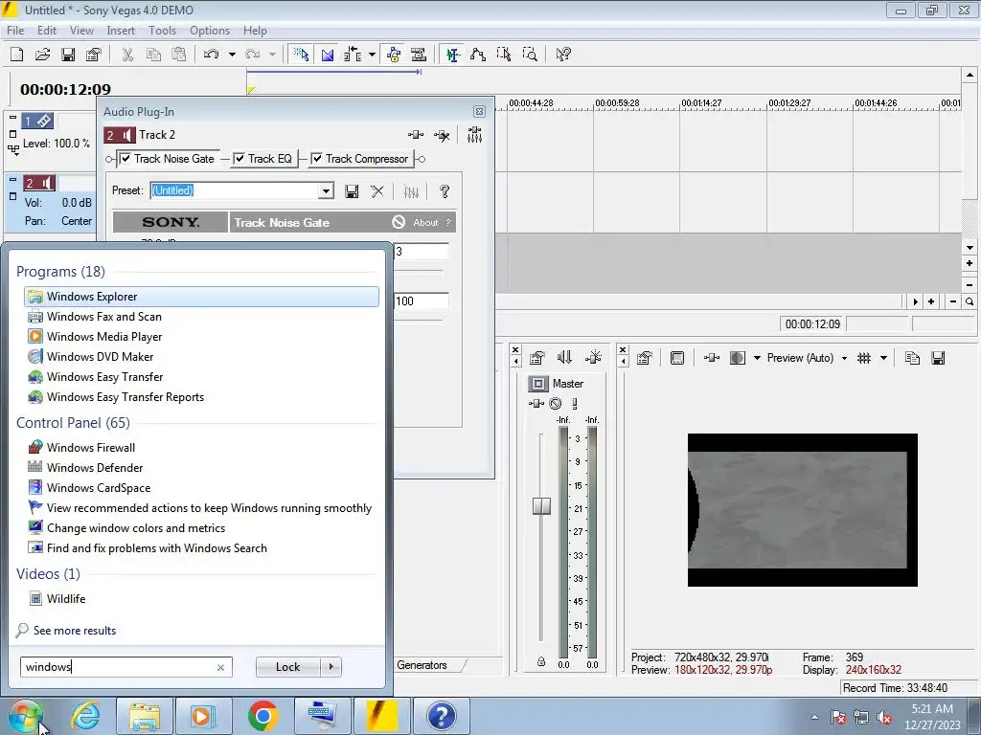
Task: Expand the Lock button arrow options
Action: click(x=331, y=667)
